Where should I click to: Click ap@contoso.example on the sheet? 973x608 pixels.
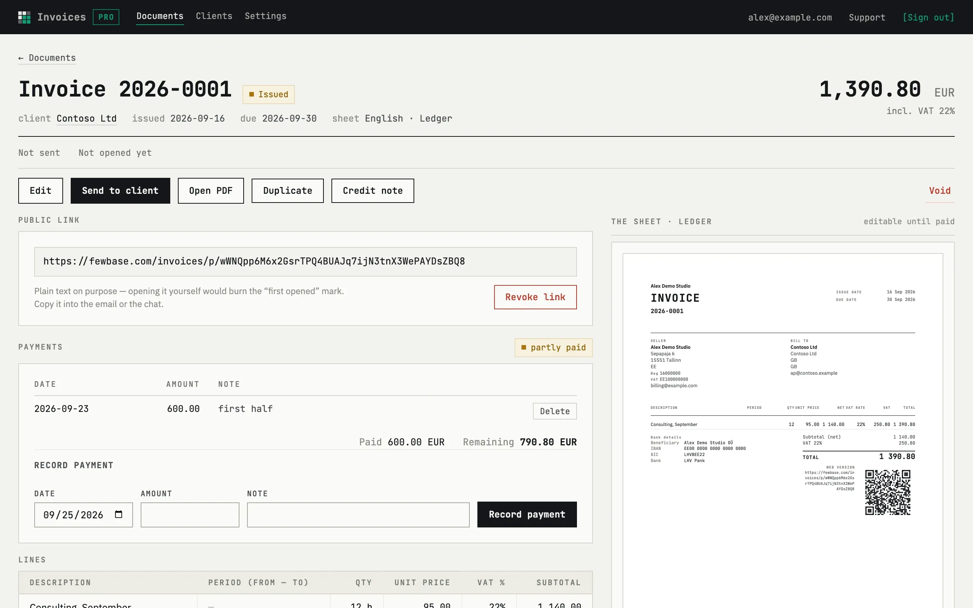(814, 373)
